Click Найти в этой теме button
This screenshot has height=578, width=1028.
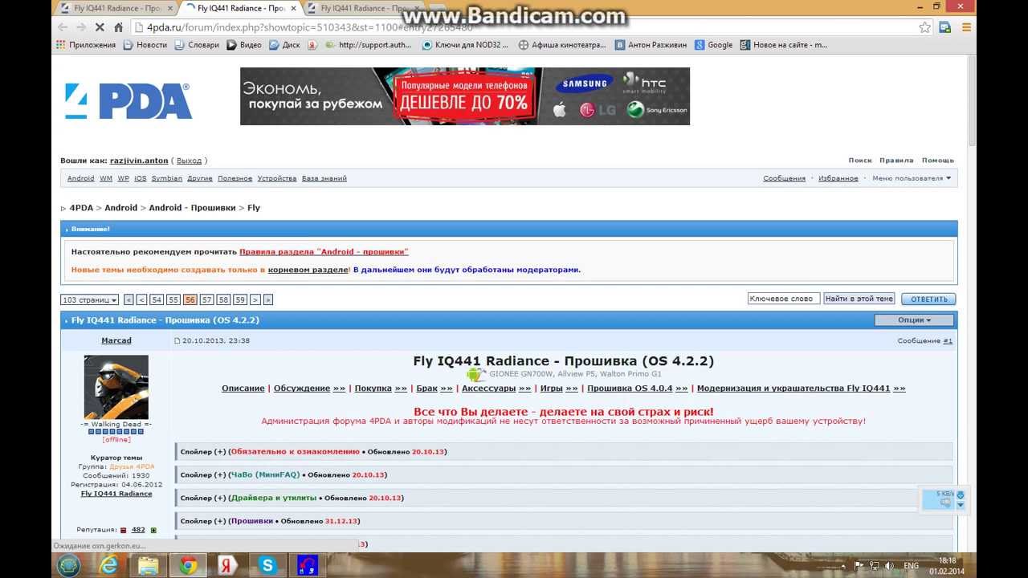click(x=859, y=299)
